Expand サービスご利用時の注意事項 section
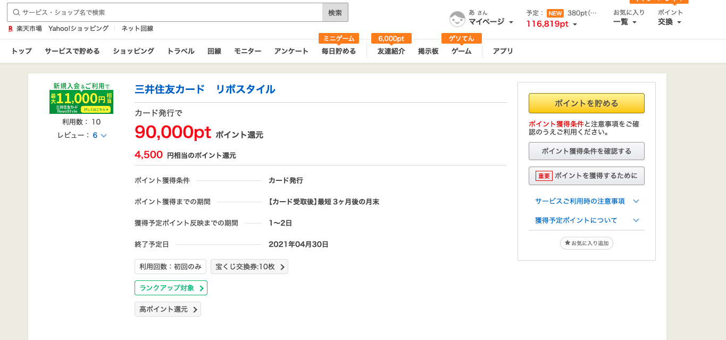The height and width of the screenshot is (340, 726). coord(586,201)
